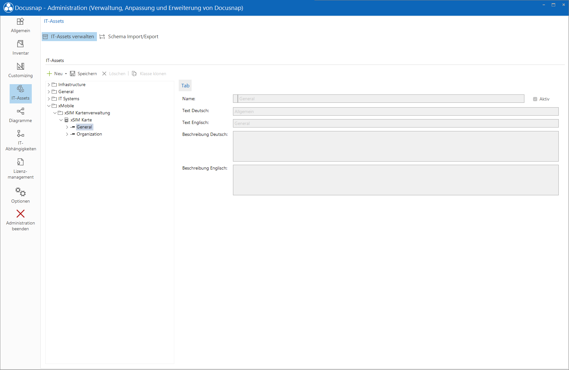Click the Beschreibung Deutsch text area

pos(396,146)
